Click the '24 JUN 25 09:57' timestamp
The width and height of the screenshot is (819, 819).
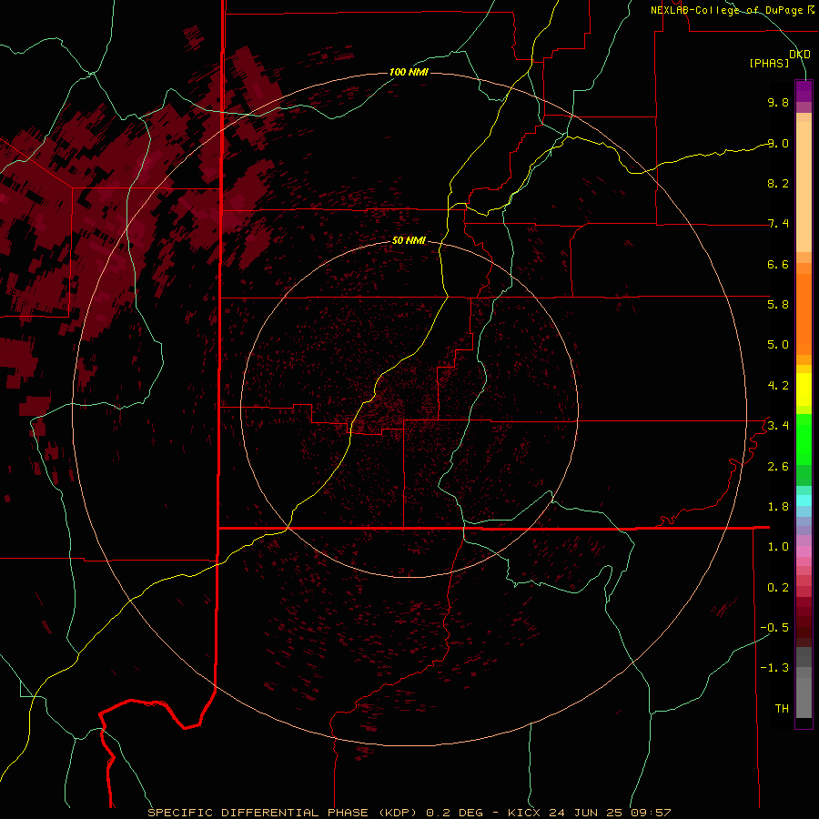610,813
